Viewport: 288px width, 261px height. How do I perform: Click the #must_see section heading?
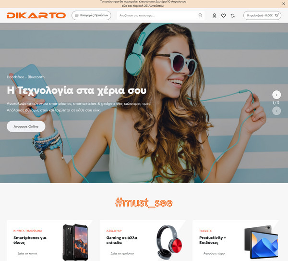click(x=144, y=202)
